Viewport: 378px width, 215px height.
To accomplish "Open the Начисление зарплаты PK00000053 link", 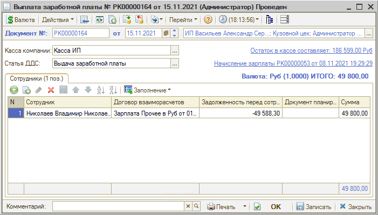I will coord(293,63).
